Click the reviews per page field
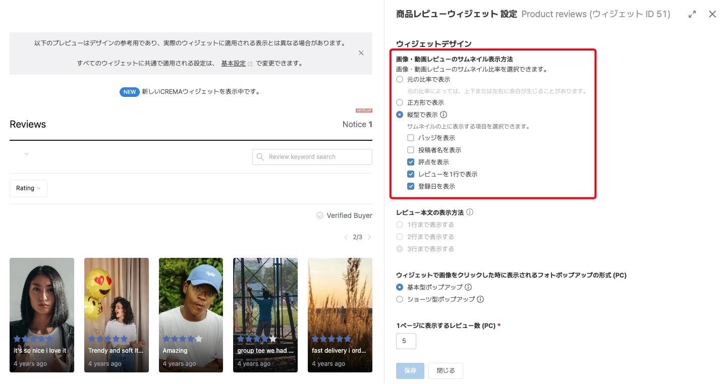720x384 pixels. [x=406, y=341]
